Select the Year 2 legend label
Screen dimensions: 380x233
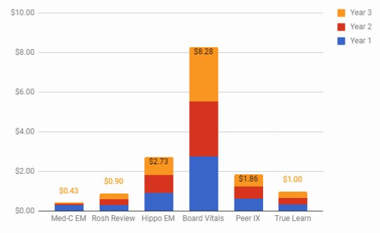tap(361, 27)
